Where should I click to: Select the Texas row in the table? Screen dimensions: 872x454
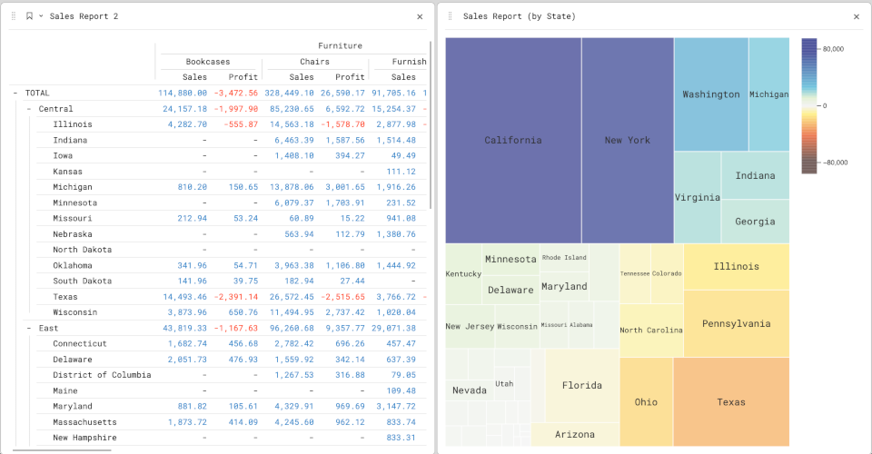65,297
